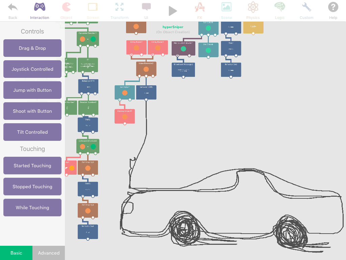Click the Broadcast Message2 node
The width and height of the screenshot is (346, 260).
click(x=183, y=70)
